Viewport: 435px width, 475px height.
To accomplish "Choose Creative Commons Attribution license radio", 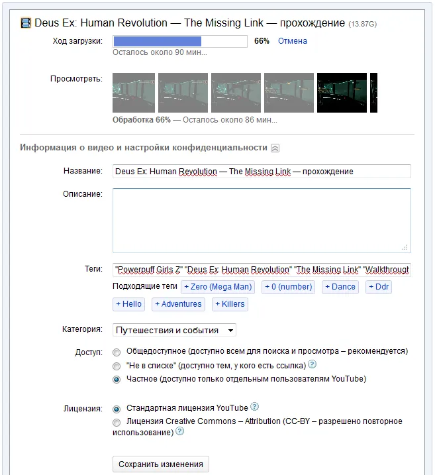I will click(117, 422).
